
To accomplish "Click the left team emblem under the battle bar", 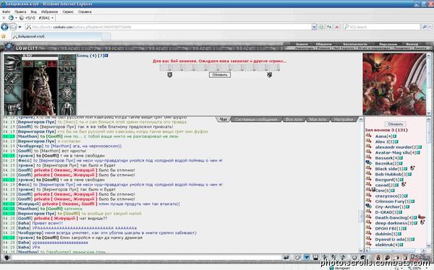I will coord(170,75).
